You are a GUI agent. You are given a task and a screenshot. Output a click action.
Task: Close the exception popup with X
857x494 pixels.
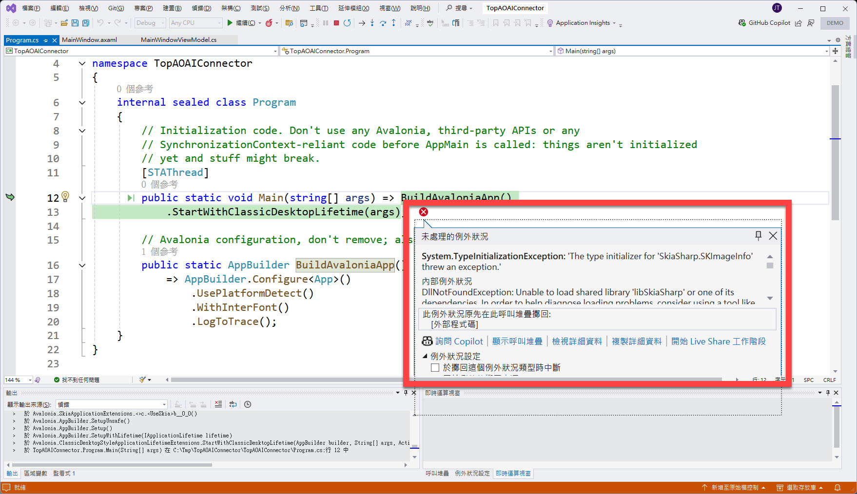pos(773,236)
